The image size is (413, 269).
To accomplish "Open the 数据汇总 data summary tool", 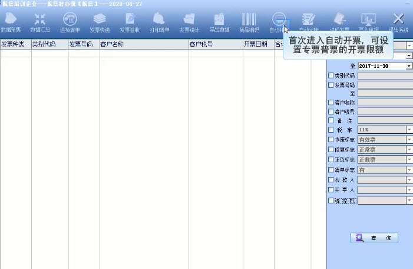I will 40,22.
